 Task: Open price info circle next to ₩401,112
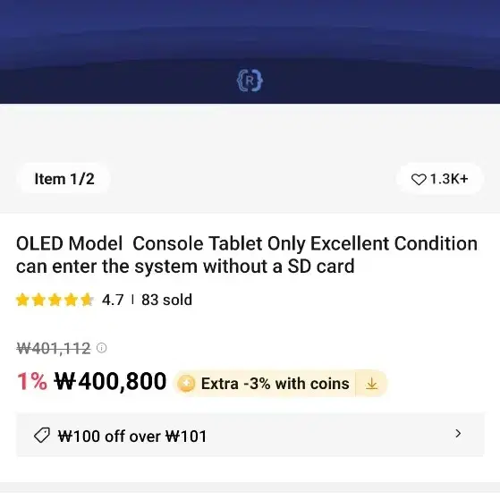pyautogui.click(x=101, y=348)
